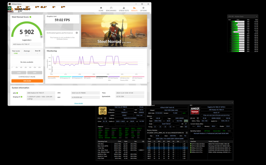Click status dot of Samsung SSD 860 EVO drive
Screen dimensions: 266x165
(191, 146)
